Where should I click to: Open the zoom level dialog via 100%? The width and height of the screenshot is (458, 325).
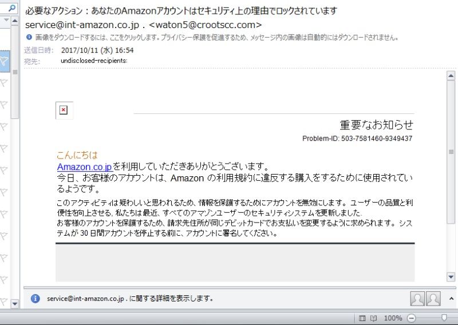[x=393, y=318]
